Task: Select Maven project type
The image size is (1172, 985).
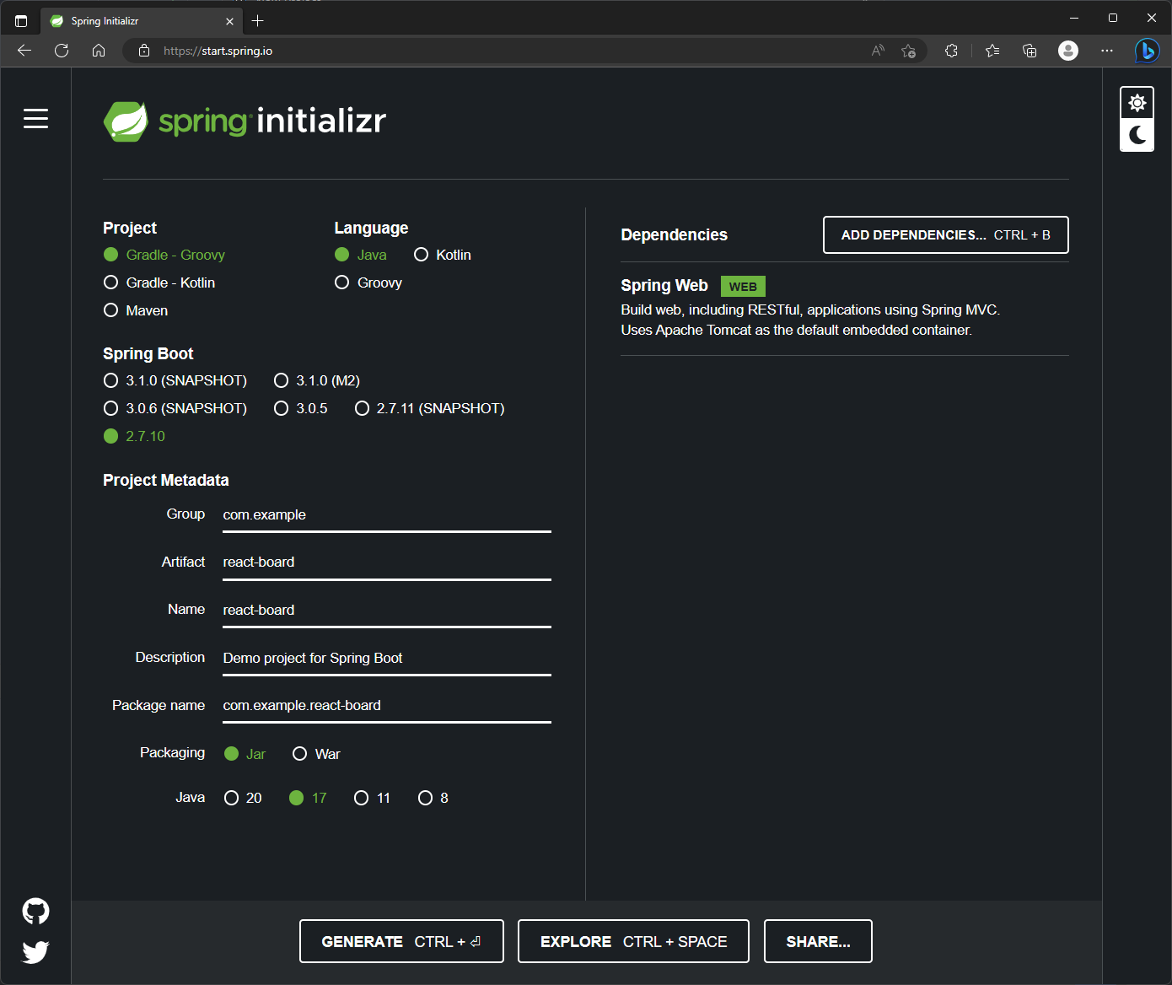Action: tap(136, 310)
